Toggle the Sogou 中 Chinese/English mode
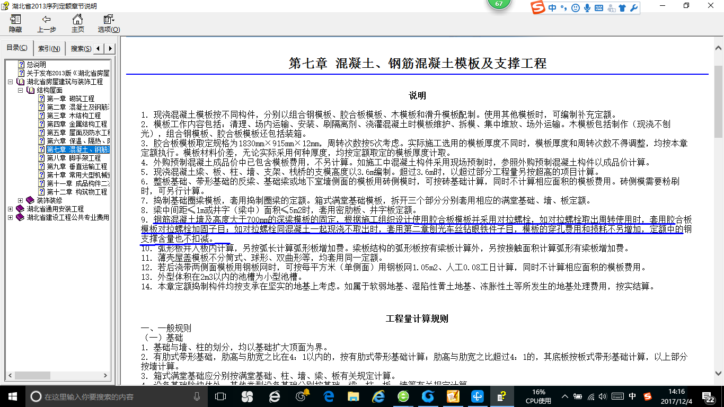This screenshot has width=724, height=407. point(553,8)
